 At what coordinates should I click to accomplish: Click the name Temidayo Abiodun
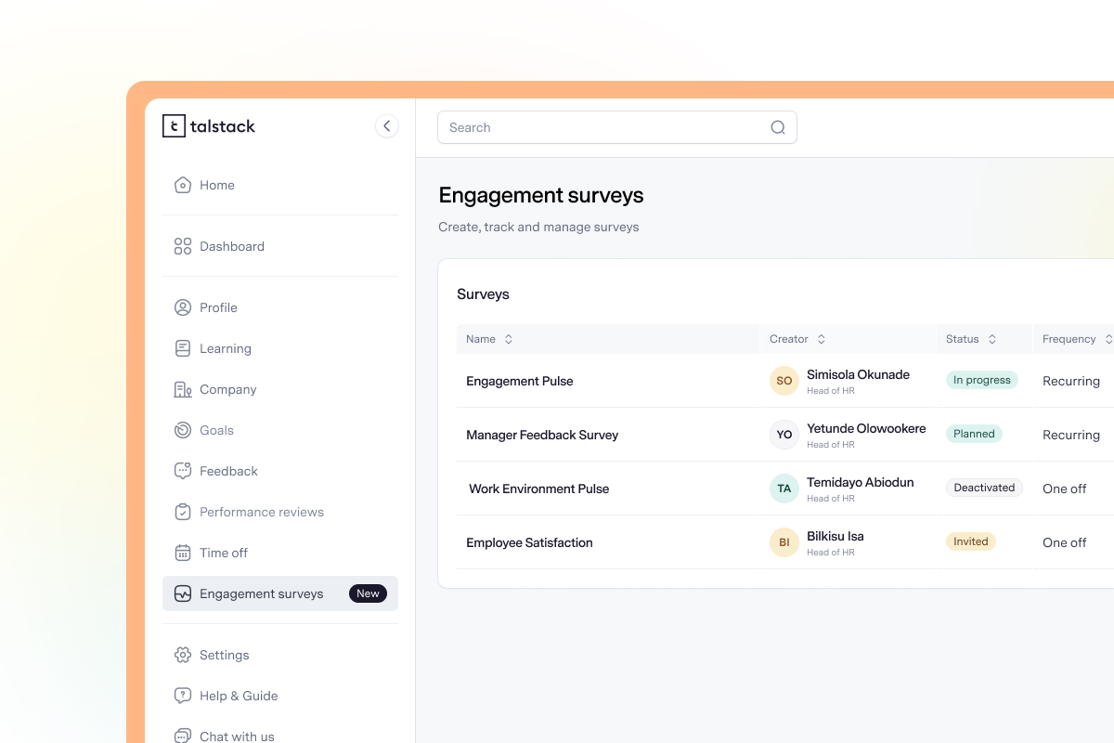point(861,482)
